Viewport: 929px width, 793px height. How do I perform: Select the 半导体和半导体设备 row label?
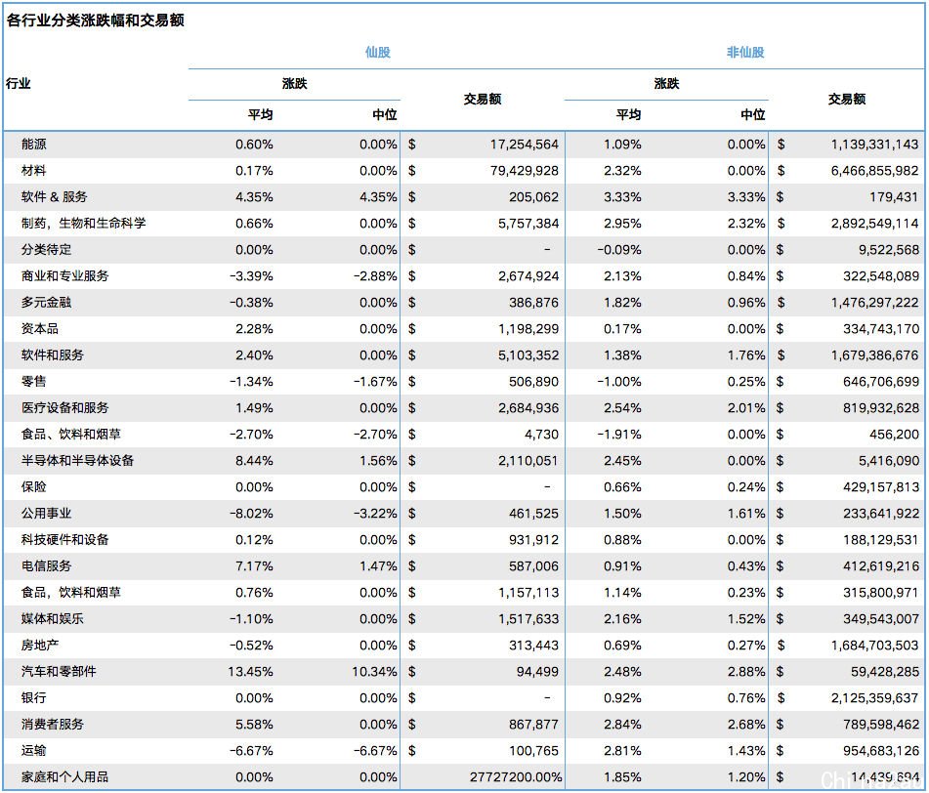77,460
